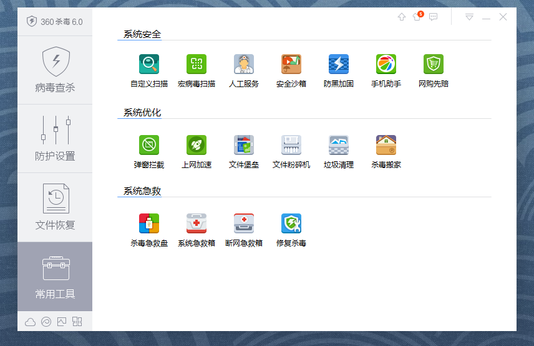This screenshot has width=534, height=346.
Task: Launch the 宏病毒扫描 macro virus scan
Action: [x=196, y=71]
